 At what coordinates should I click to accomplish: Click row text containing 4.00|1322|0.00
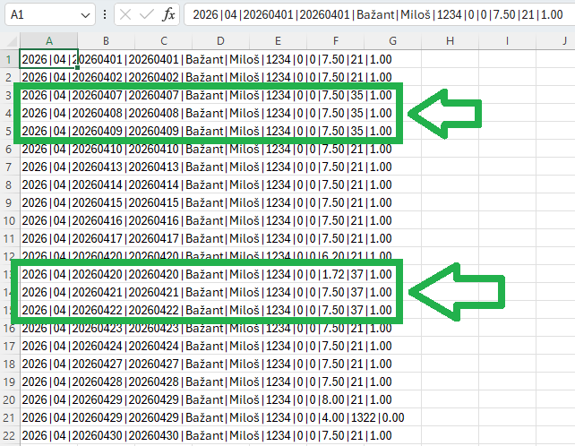pos(213,417)
